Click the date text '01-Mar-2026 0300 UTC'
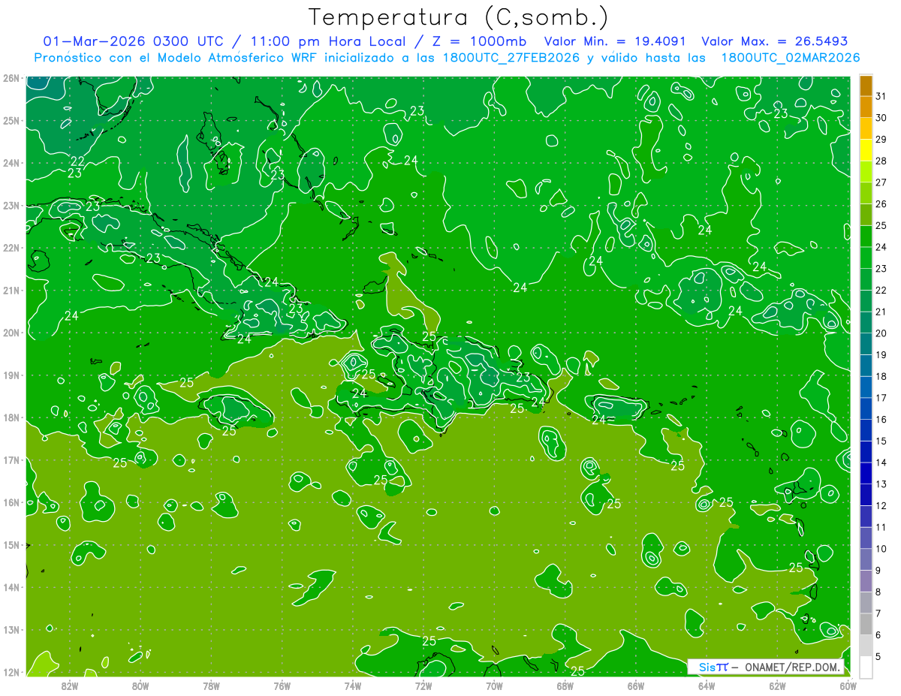The width and height of the screenshot is (901, 696). pos(133,41)
